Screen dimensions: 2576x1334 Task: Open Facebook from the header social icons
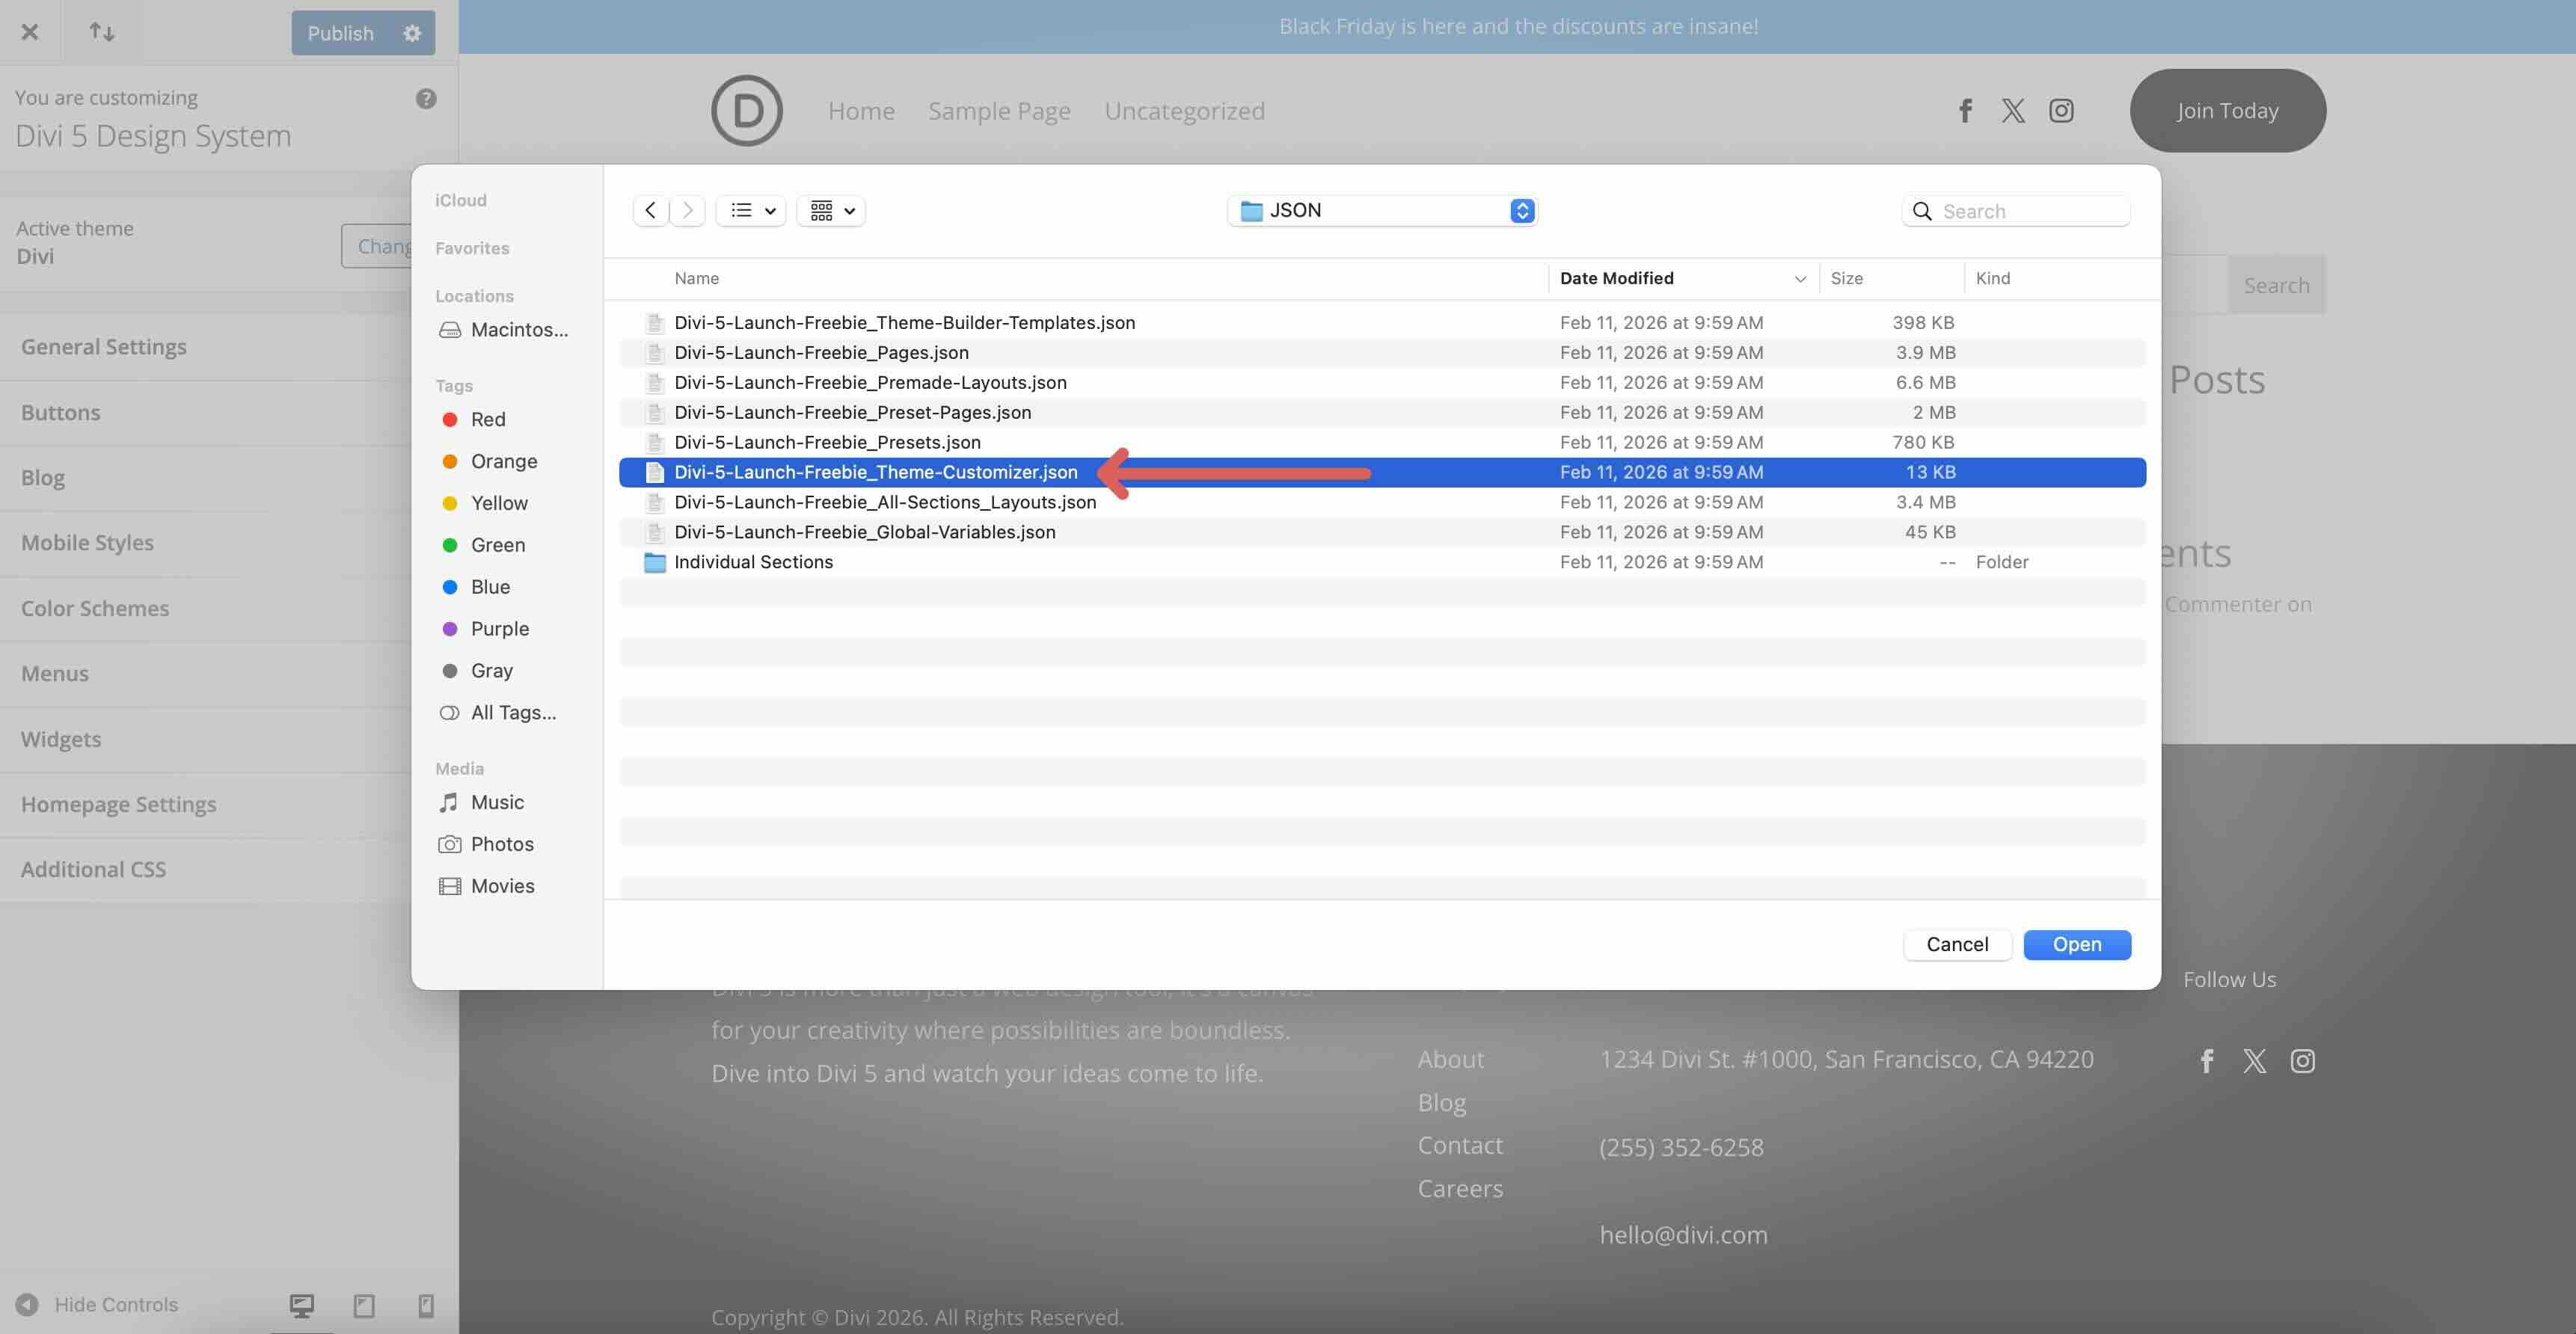click(x=1965, y=110)
